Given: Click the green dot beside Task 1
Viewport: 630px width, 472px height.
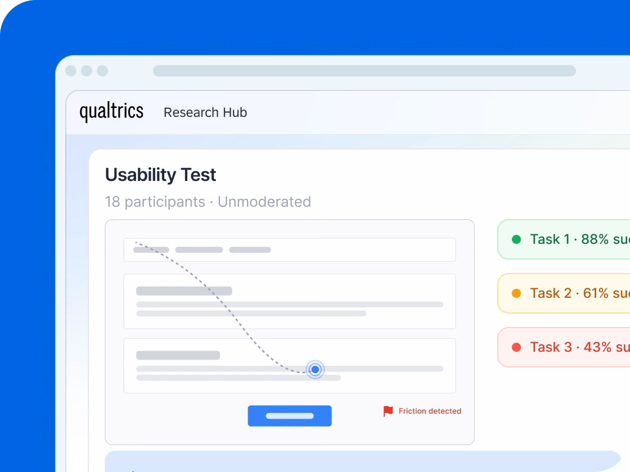Looking at the screenshot, I should click(x=516, y=239).
